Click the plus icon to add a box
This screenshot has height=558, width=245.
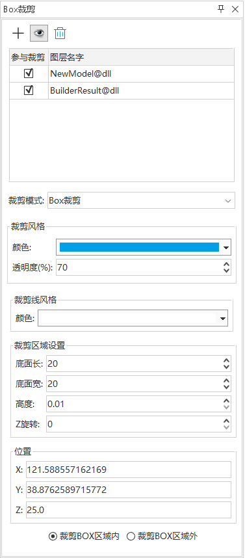pos(18,33)
